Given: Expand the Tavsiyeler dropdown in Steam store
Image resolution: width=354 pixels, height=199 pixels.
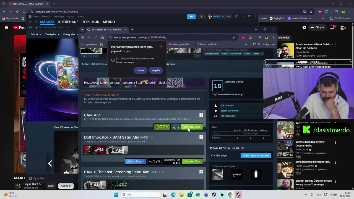Looking at the screenshot, I should 52,34.
